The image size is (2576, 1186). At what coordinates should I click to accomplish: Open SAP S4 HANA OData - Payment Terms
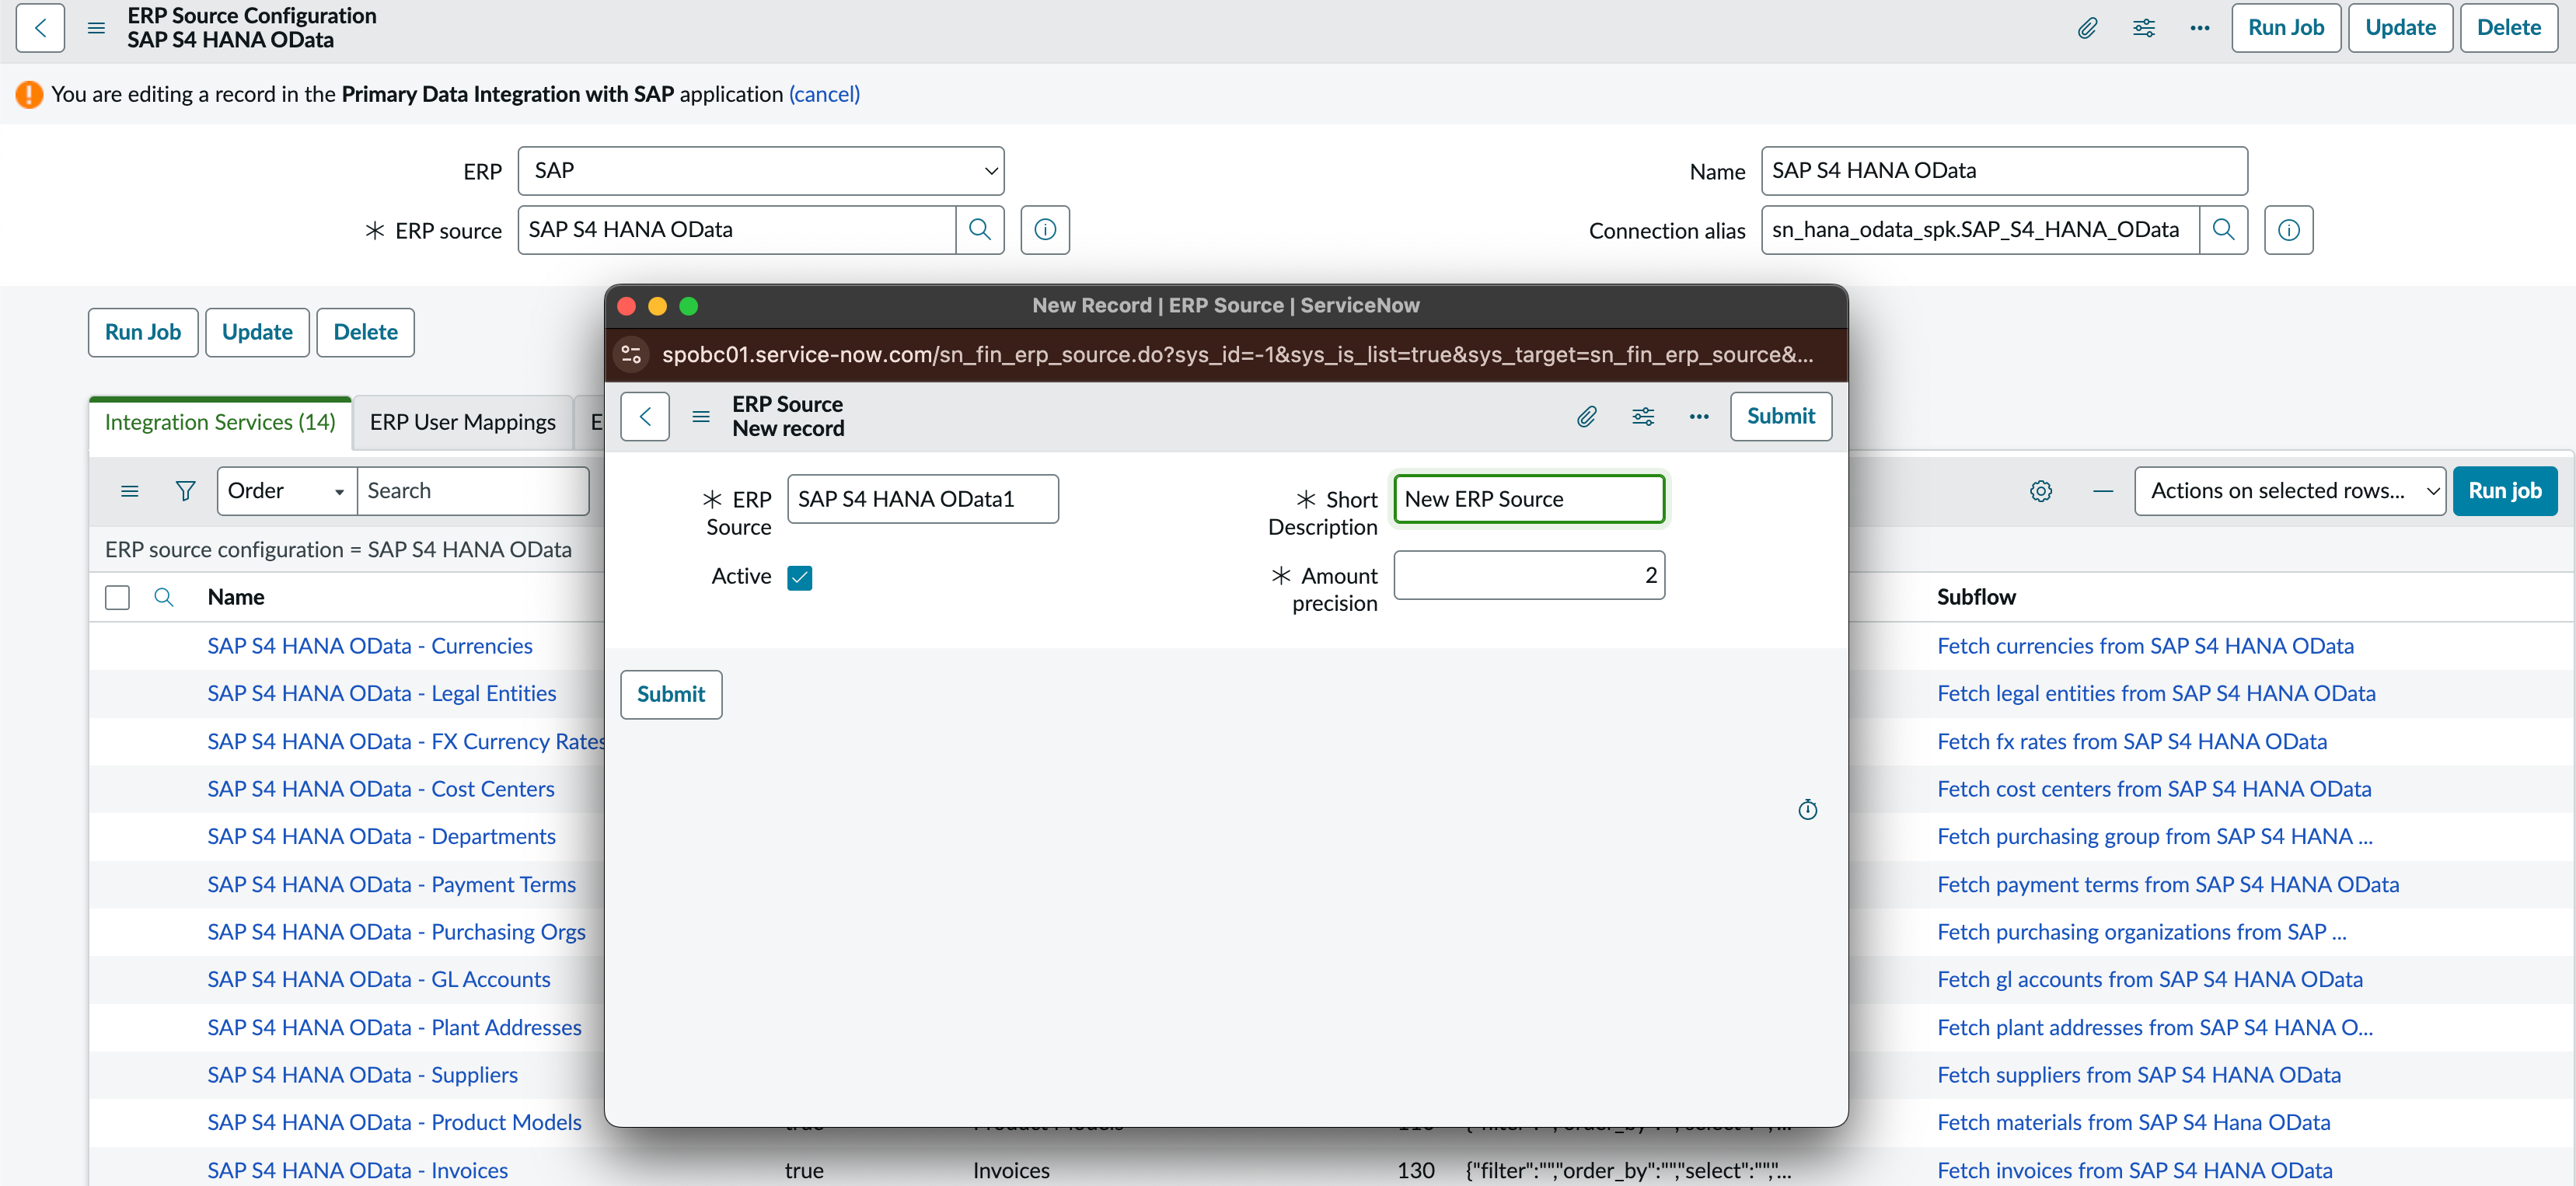click(392, 884)
